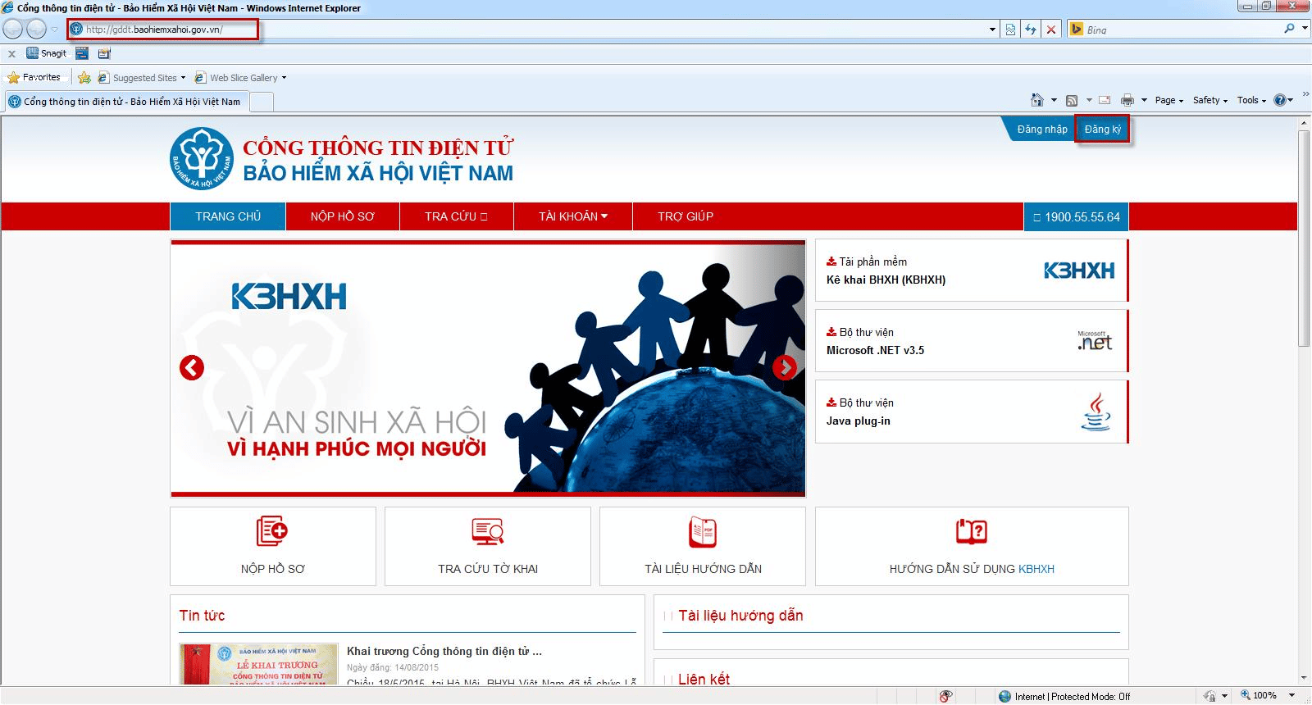Click the Tài liệu hướng dẫn PDF icon
Screen dimensions: 1312x705
pyautogui.click(x=703, y=532)
